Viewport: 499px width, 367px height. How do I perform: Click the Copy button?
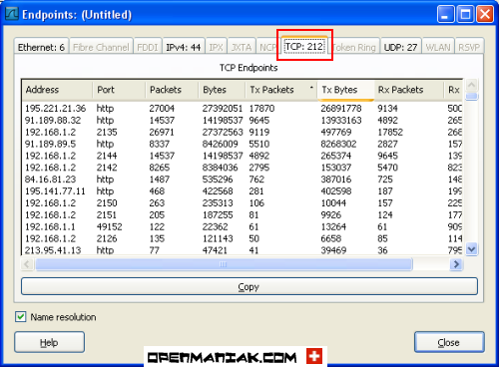click(249, 286)
